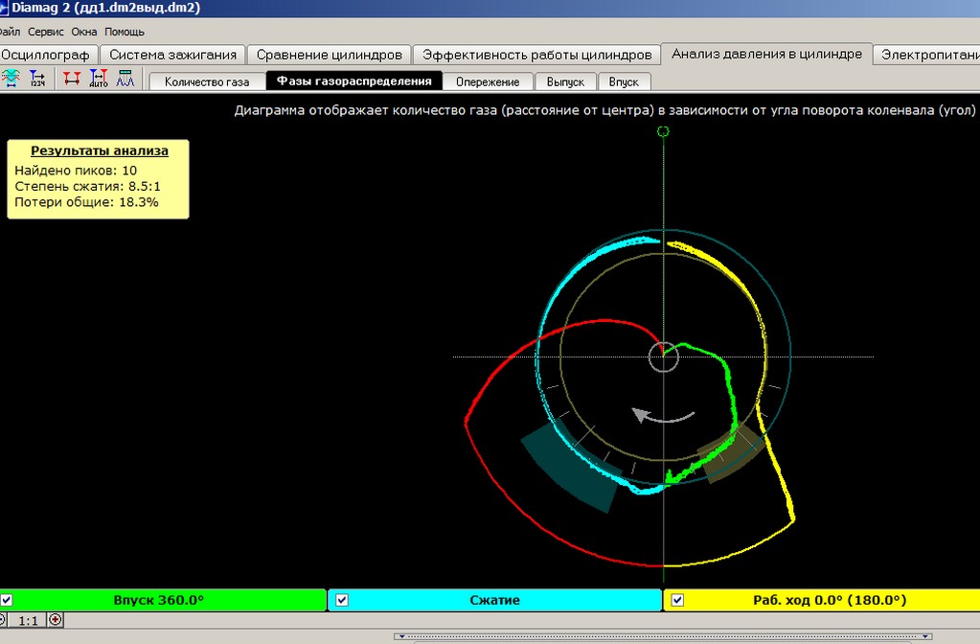Open the Сравнение цилиндров tab
The width and height of the screenshot is (980, 644).
pyautogui.click(x=330, y=55)
